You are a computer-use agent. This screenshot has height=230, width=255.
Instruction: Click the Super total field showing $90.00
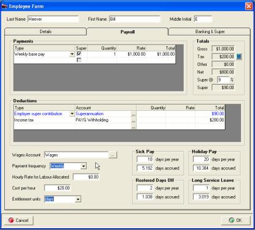(x=223, y=88)
